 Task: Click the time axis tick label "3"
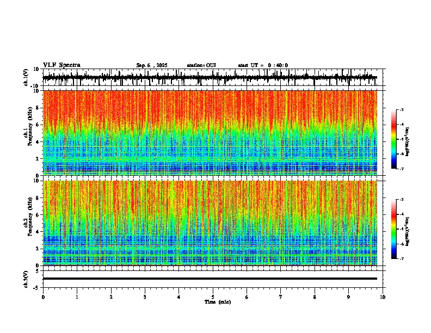point(145,297)
